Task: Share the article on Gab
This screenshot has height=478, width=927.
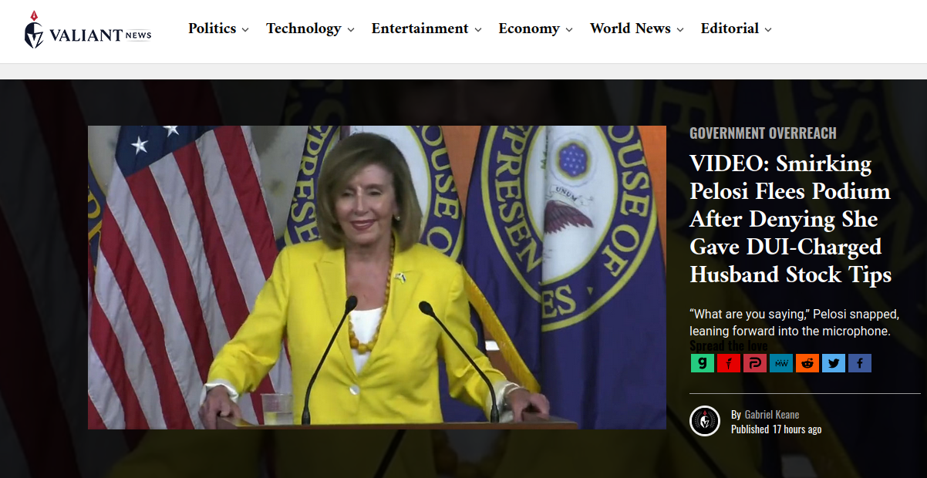Action: (x=703, y=363)
